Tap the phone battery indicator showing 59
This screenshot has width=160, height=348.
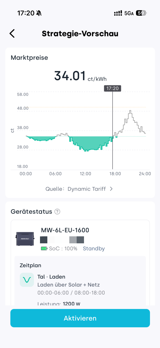point(141,13)
